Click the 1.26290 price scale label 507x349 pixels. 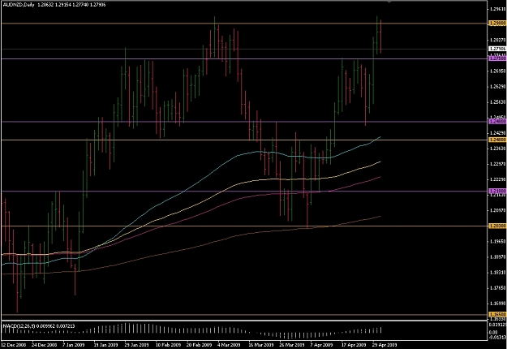click(x=498, y=86)
